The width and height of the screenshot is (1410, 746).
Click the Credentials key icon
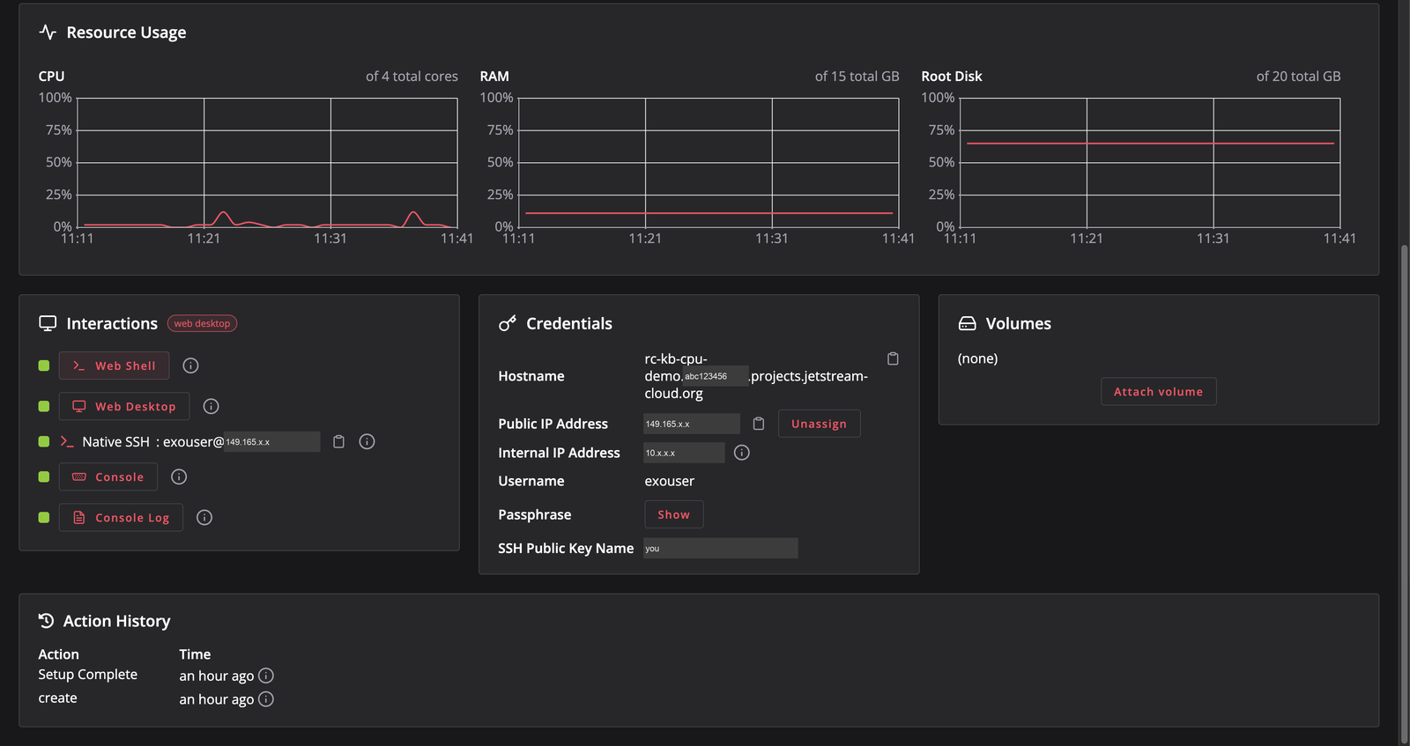click(x=508, y=323)
